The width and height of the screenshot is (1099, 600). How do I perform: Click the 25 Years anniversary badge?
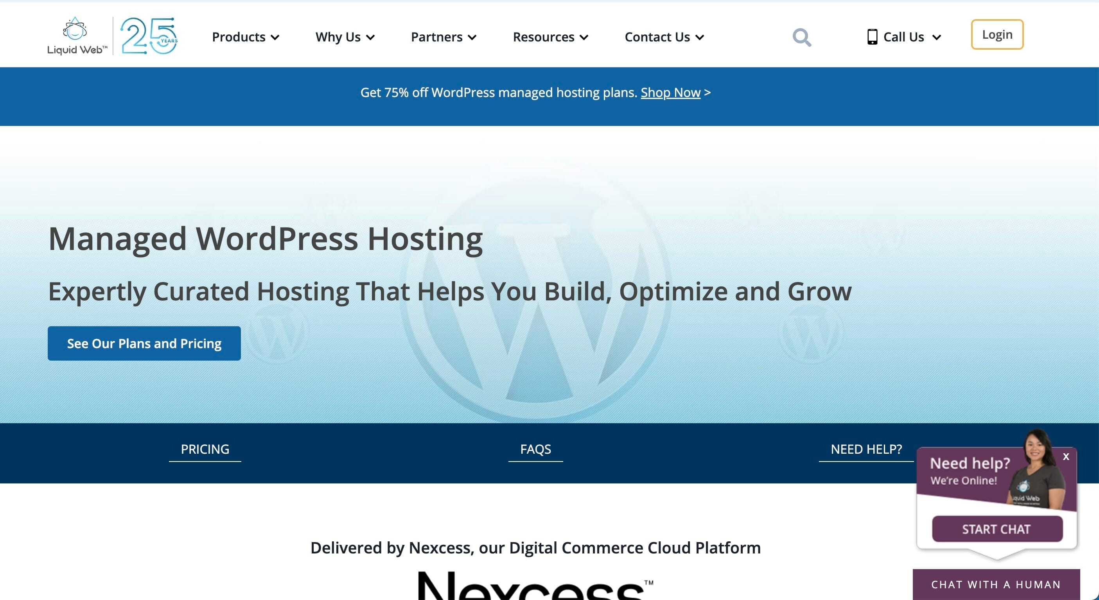coord(149,36)
